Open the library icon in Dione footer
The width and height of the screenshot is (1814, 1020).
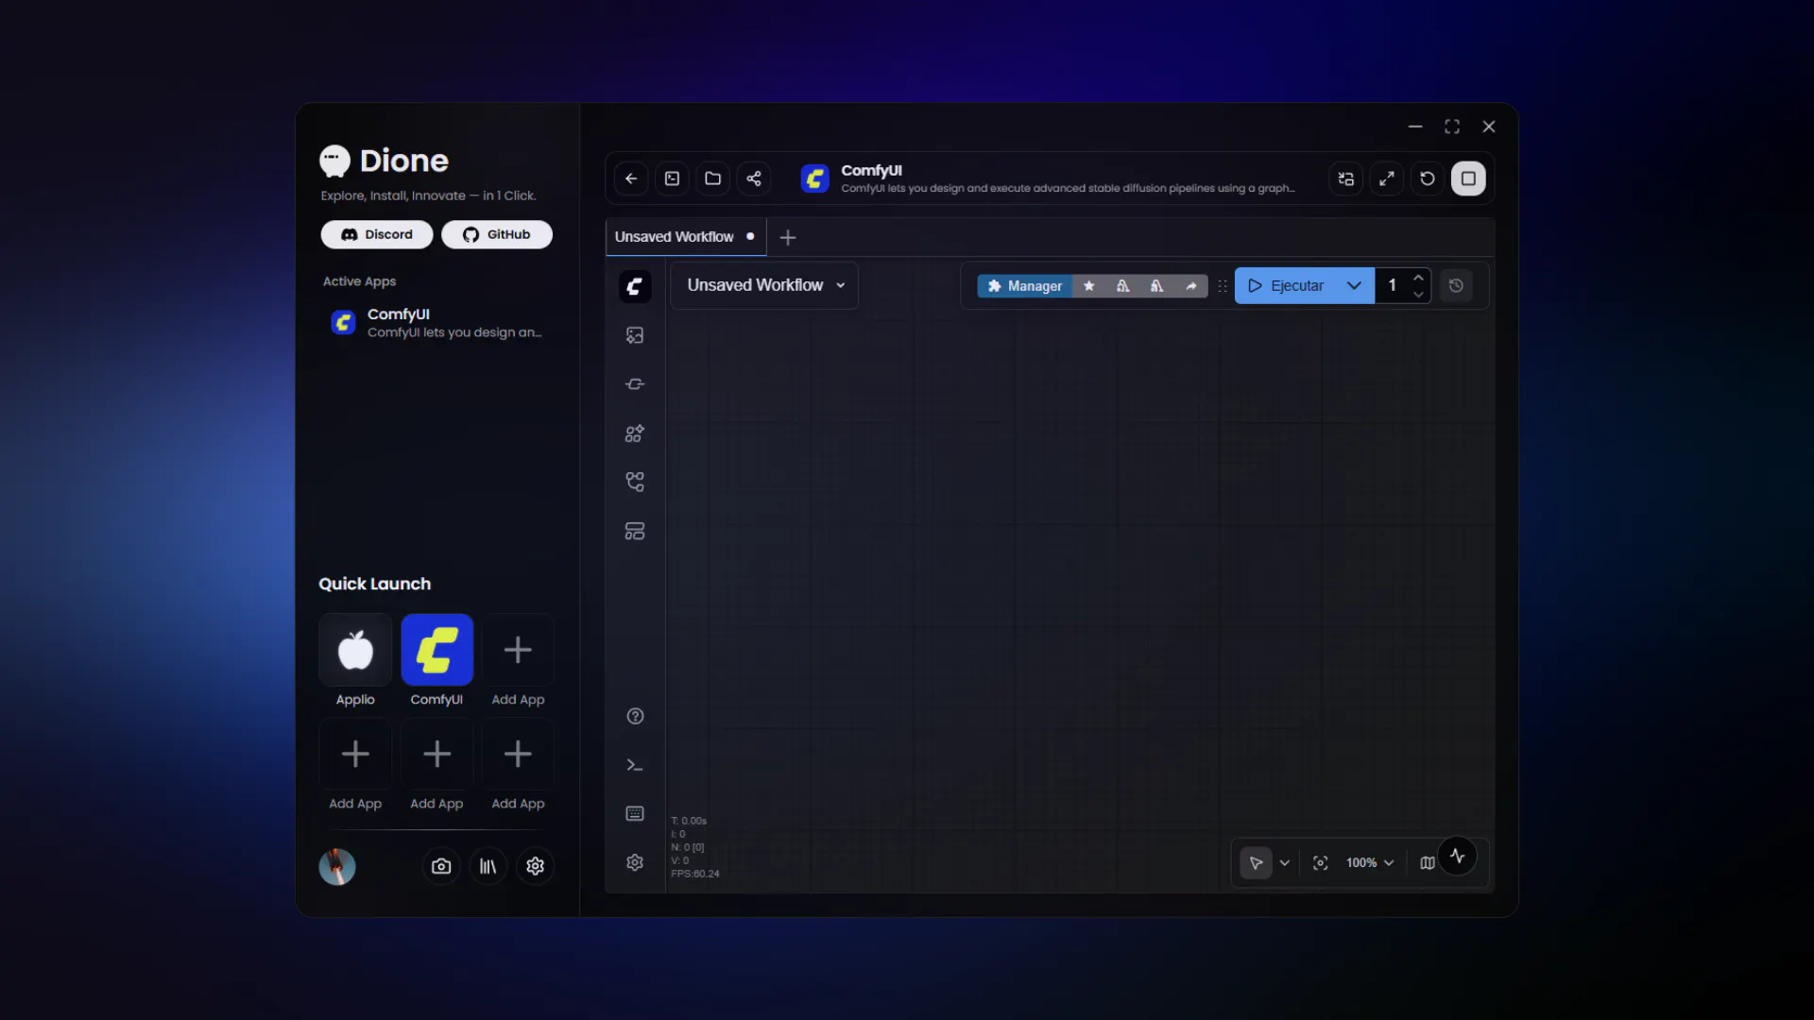point(488,866)
